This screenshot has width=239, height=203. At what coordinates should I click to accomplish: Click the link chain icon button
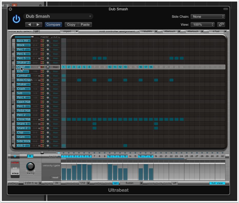pos(221,25)
